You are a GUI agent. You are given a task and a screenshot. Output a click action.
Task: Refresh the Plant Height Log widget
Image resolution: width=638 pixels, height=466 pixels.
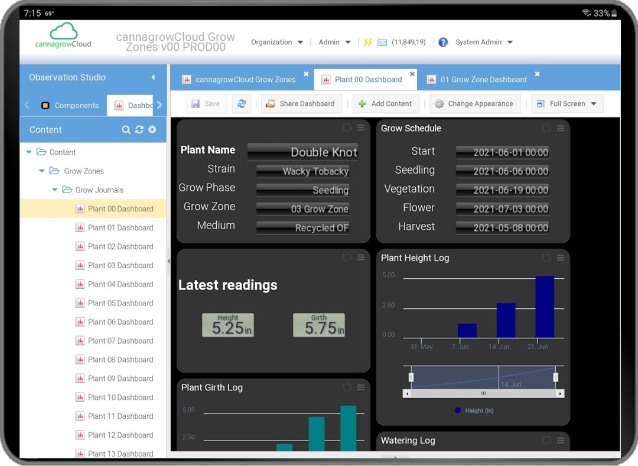[546, 258]
